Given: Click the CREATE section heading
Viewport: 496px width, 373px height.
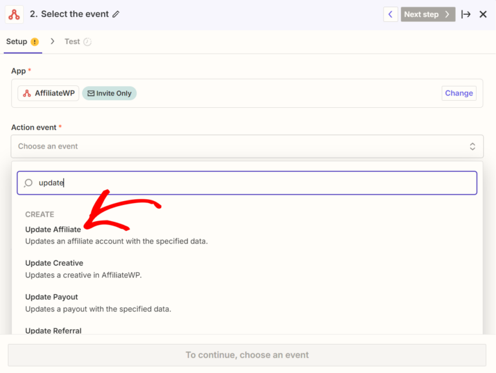Looking at the screenshot, I should click(39, 215).
